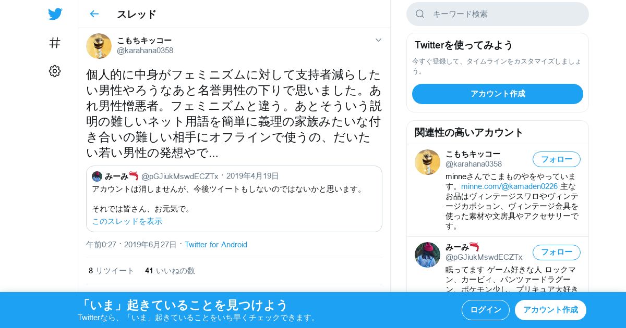Click the magnifier icon in search box

420,14
